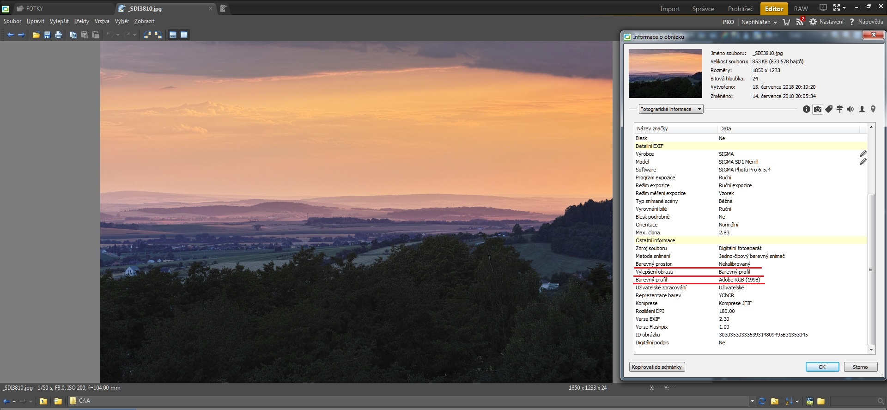Edit the Výrobce value with the pencil icon
Viewport: 887px width, 410px height.
(x=863, y=154)
